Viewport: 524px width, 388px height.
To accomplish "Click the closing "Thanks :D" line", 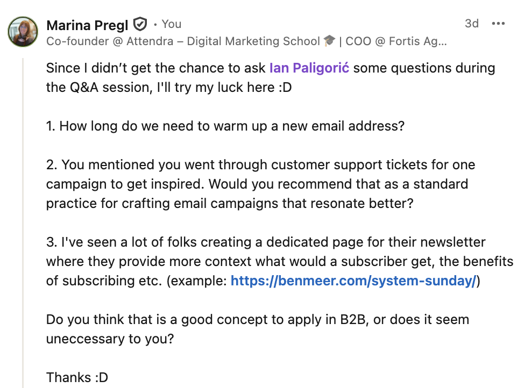I will click(77, 378).
